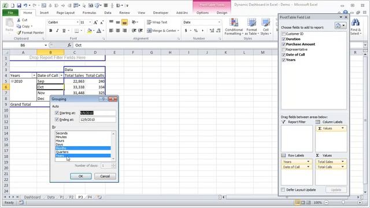Screen dimensions: 370x208
Task: Open Cell Styles gallery
Action: point(266,27)
